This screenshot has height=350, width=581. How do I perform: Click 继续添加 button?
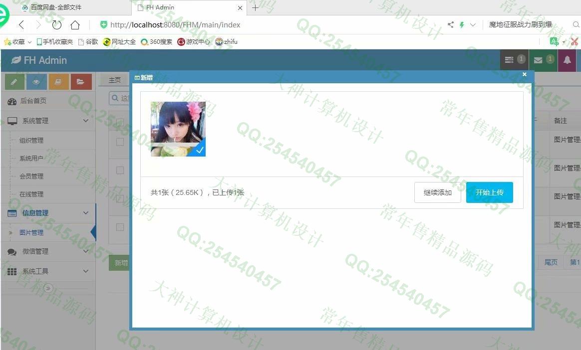point(438,192)
